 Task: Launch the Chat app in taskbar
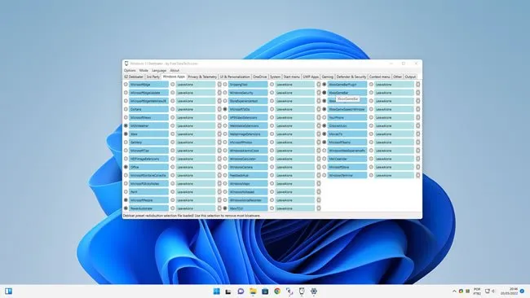241,291
